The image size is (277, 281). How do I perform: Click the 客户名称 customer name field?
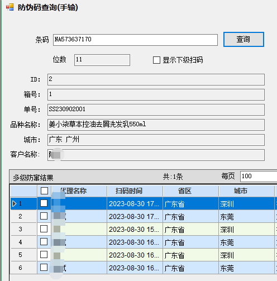coord(156,155)
